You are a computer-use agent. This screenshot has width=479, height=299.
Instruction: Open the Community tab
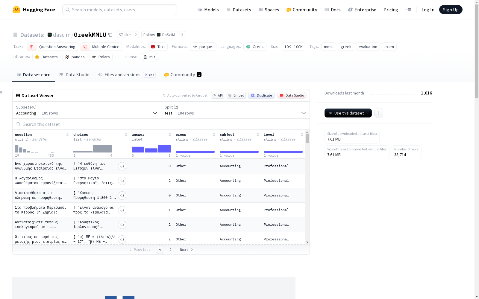tap(183, 75)
